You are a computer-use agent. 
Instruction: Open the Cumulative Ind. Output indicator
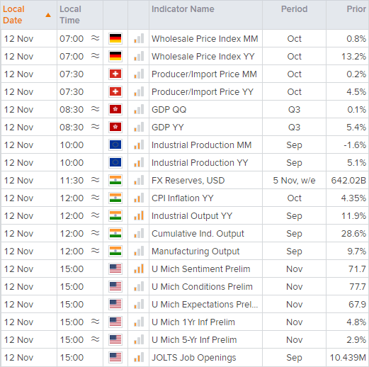click(198, 233)
